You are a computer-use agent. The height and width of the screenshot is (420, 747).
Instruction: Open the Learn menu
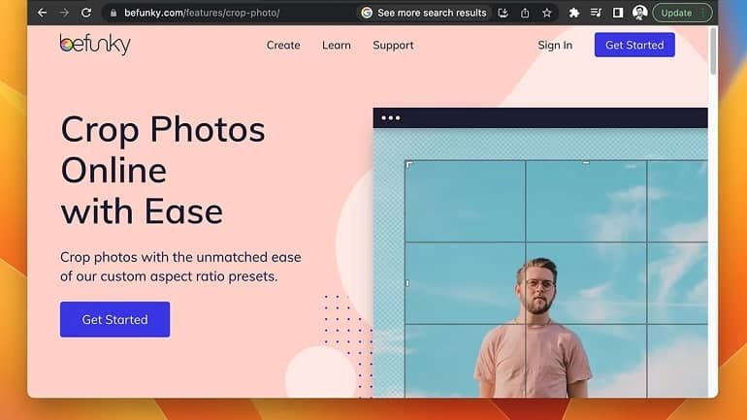tap(337, 46)
